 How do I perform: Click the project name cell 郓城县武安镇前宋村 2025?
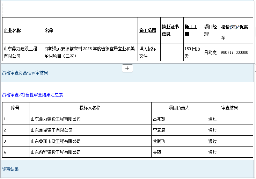pyautogui.click(x=89, y=52)
